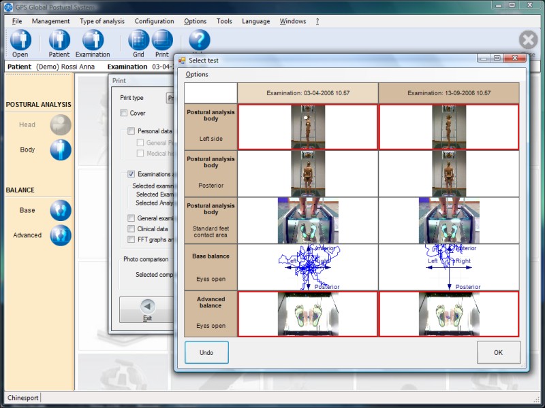
Task: Maximize the Select test dialog
Action: pos(497,58)
